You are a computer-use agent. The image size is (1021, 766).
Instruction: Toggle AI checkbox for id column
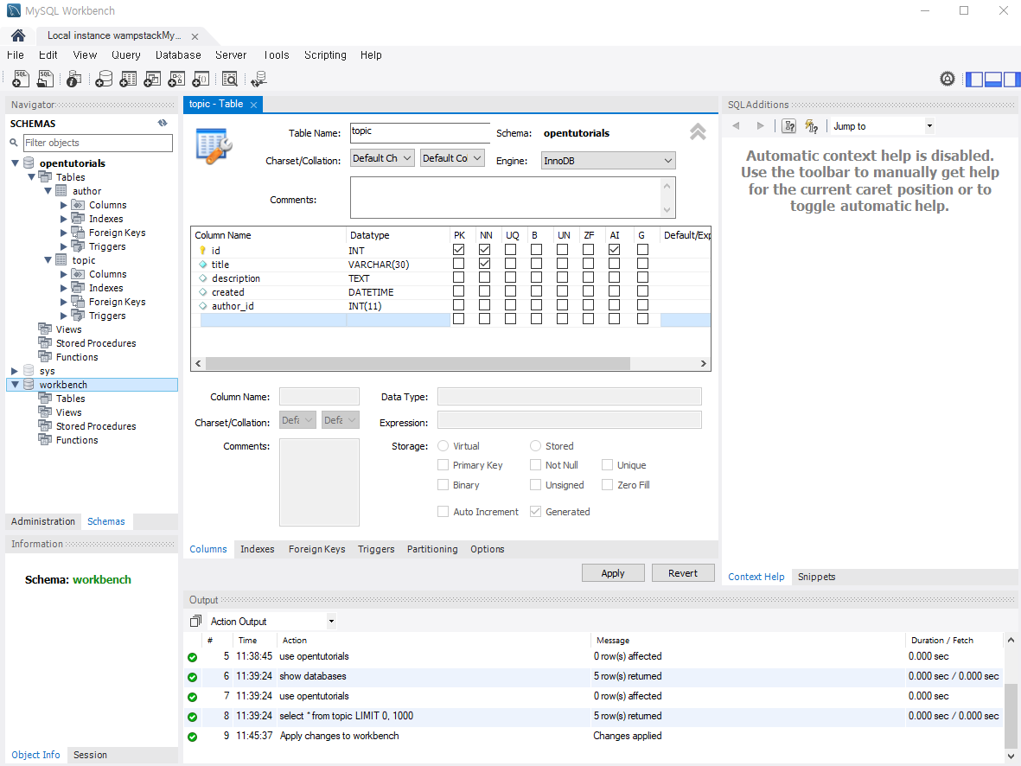coord(614,250)
